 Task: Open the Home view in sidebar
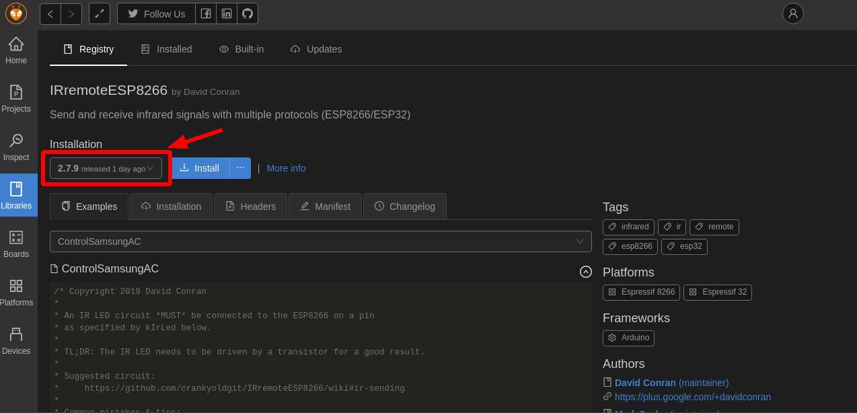(16, 50)
